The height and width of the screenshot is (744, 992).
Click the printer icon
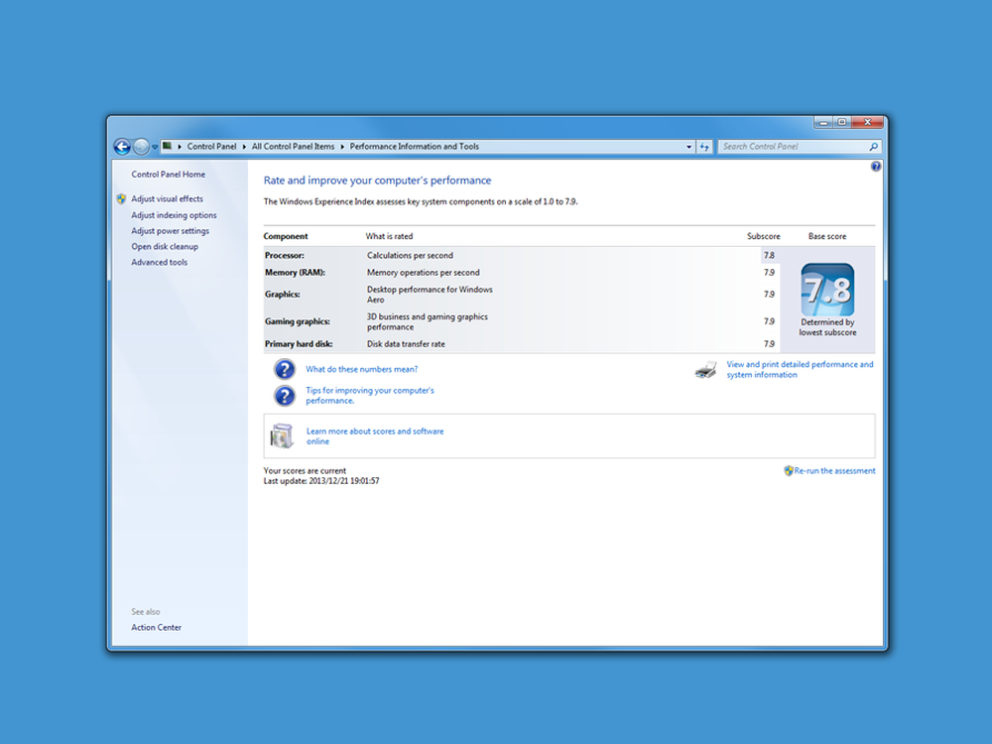pyautogui.click(x=706, y=369)
